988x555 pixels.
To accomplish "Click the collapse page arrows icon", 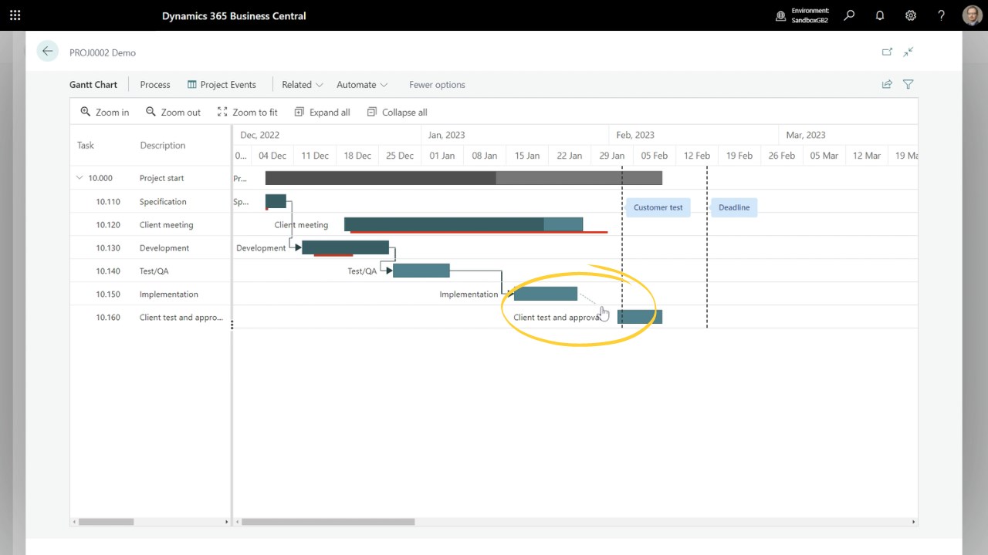I will [x=908, y=52].
